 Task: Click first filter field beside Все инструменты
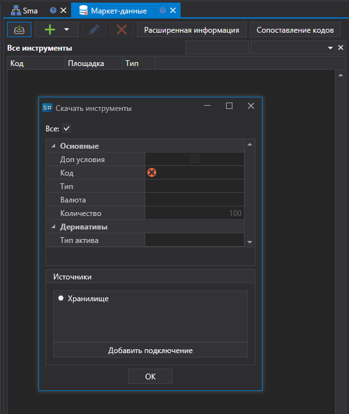point(217,47)
